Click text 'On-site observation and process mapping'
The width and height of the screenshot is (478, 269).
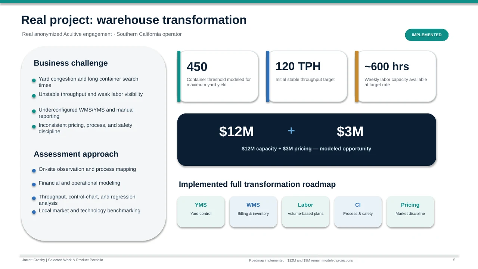pos(87,169)
